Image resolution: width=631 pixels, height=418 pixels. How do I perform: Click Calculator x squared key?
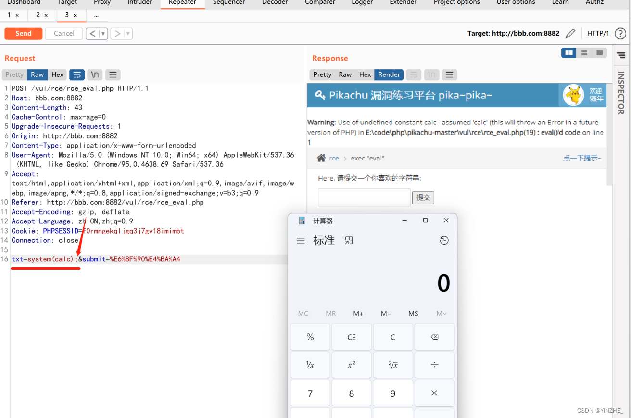click(352, 365)
